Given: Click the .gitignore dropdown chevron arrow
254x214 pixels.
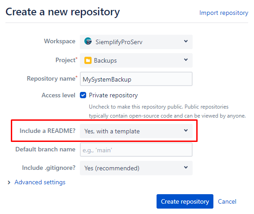Looking at the screenshot, I should click(x=186, y=167).
